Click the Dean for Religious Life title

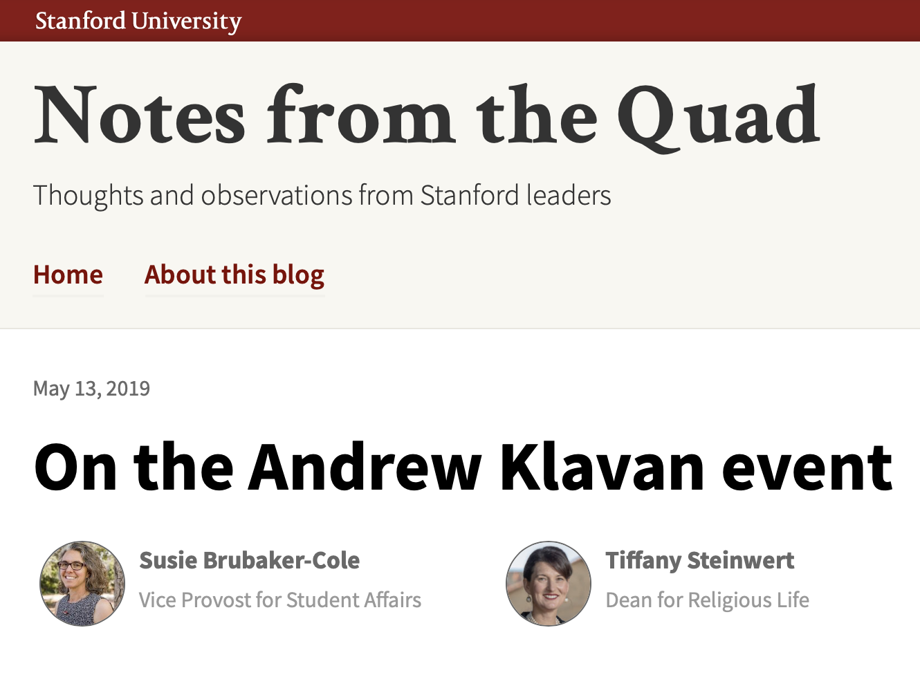pos(707,600)
